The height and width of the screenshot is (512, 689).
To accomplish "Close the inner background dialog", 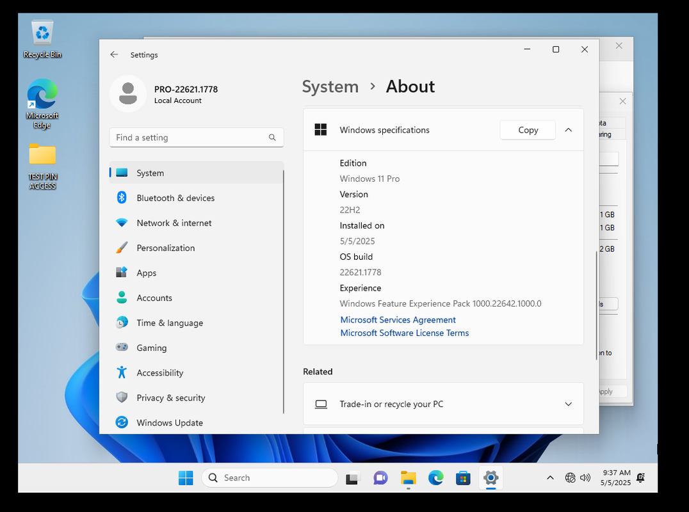I will (622, 101).
